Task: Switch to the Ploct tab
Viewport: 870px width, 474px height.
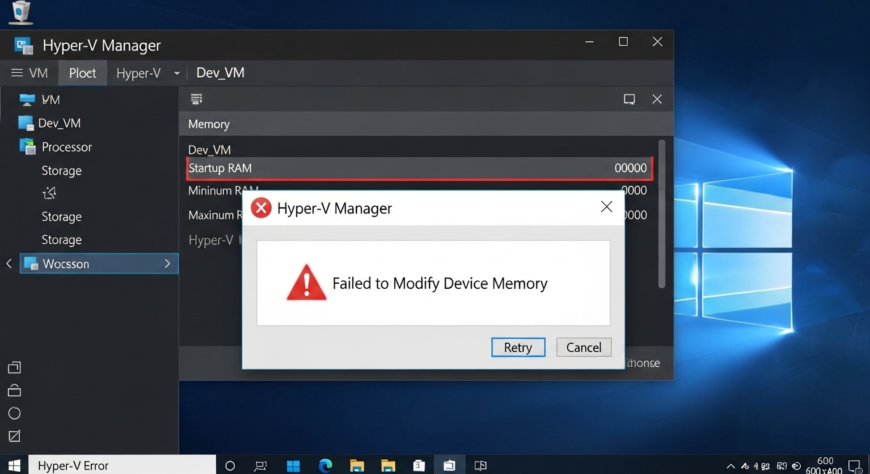Action: click(x=82, y=73)
